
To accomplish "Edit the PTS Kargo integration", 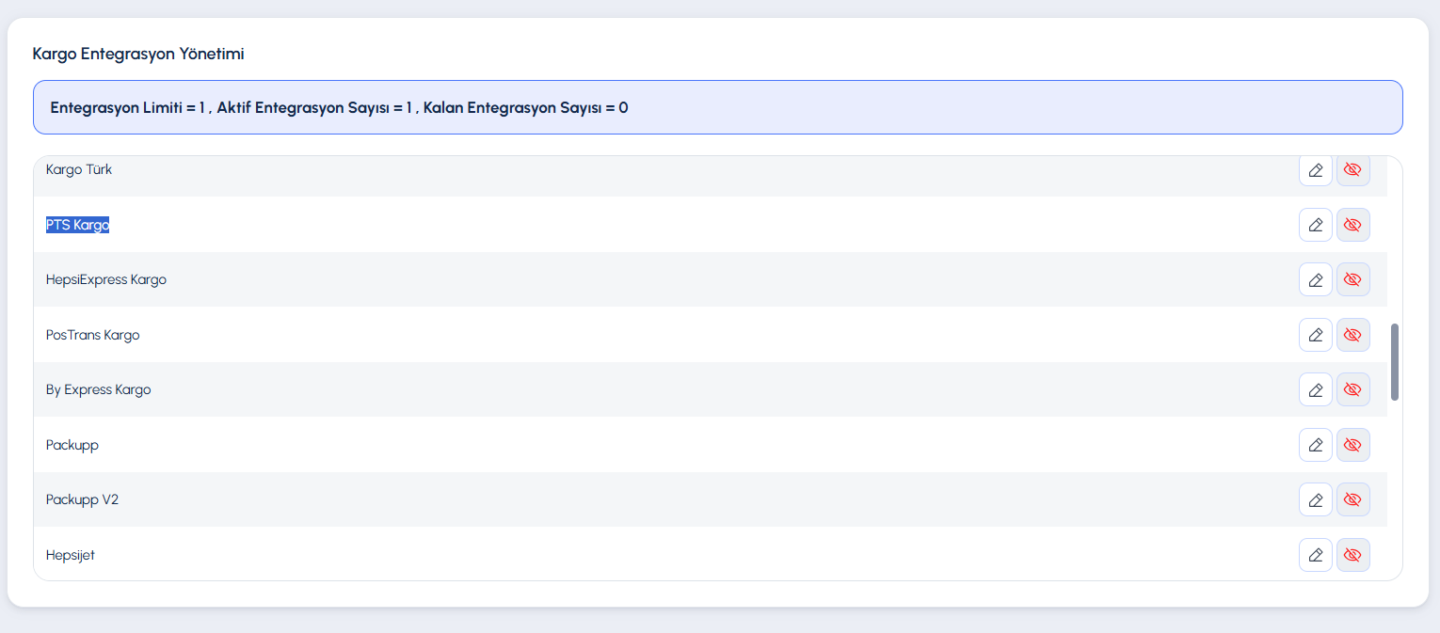I will pos(1316,225).
